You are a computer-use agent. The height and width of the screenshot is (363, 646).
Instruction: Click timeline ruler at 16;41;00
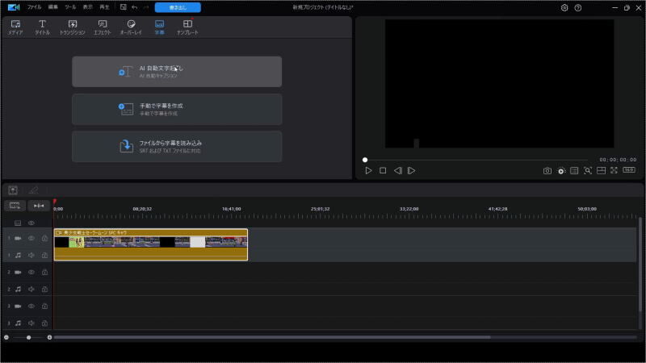pos(232,209)
